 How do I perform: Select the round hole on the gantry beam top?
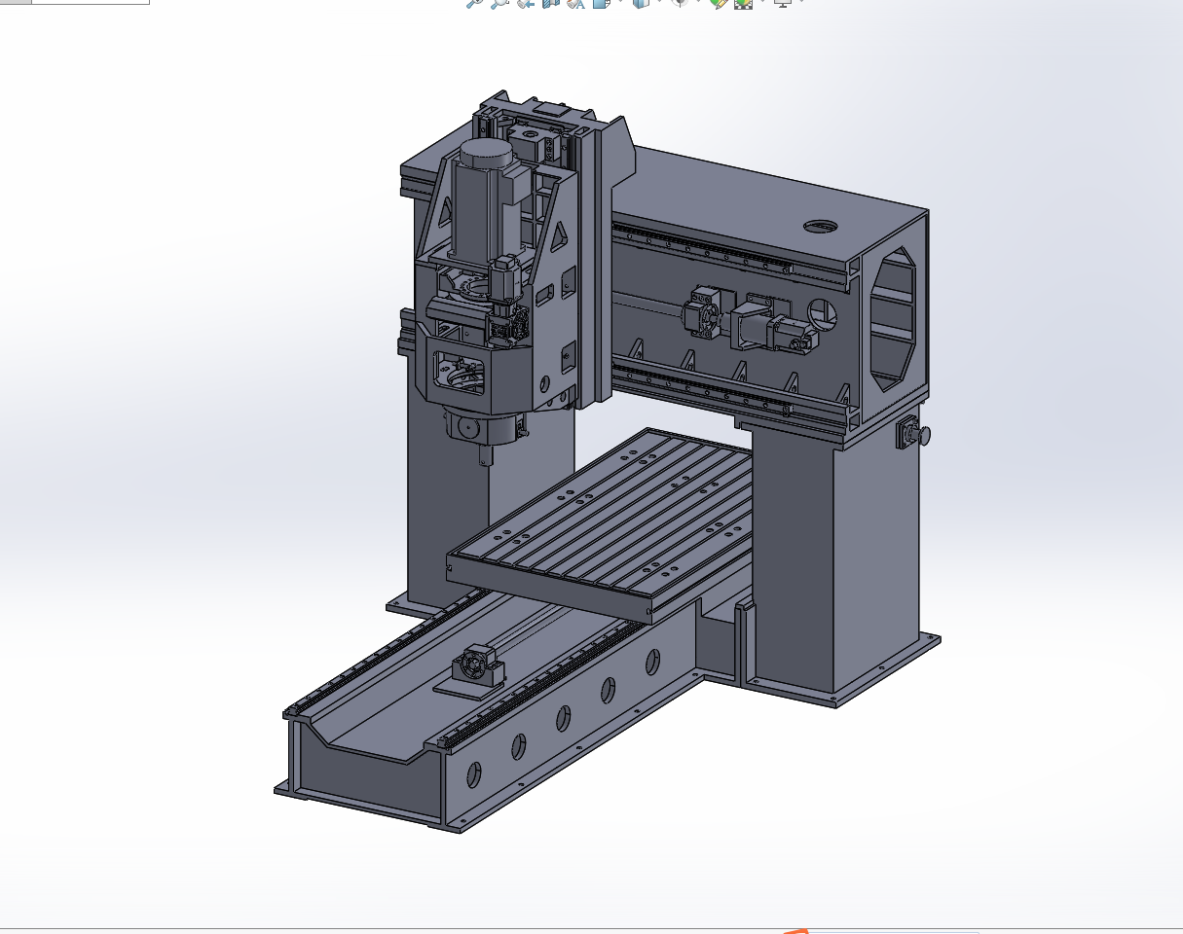tap(820, 227)
